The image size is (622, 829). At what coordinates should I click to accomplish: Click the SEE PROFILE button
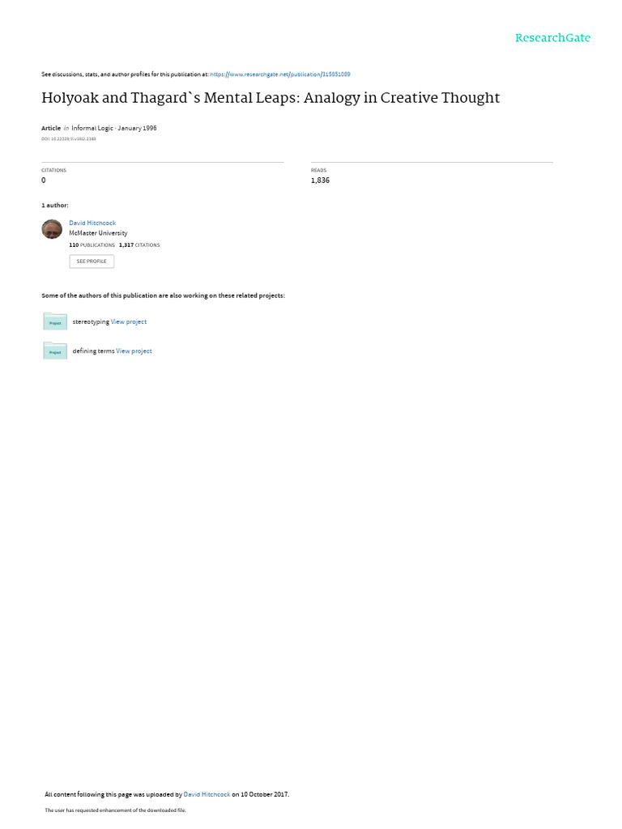coord(92,261)
